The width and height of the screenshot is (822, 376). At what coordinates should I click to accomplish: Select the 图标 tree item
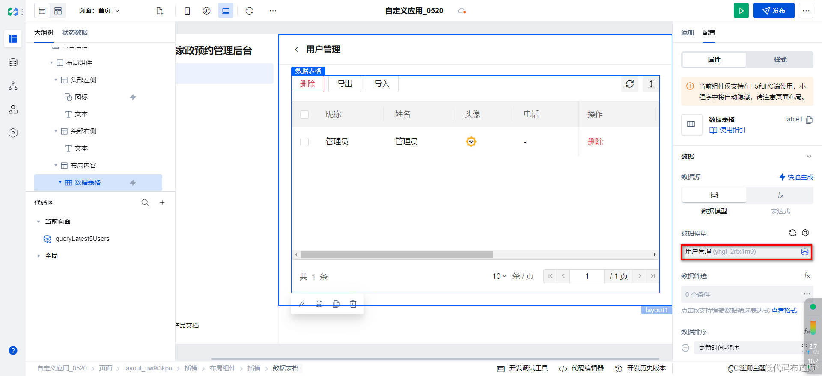pos(81,97)
